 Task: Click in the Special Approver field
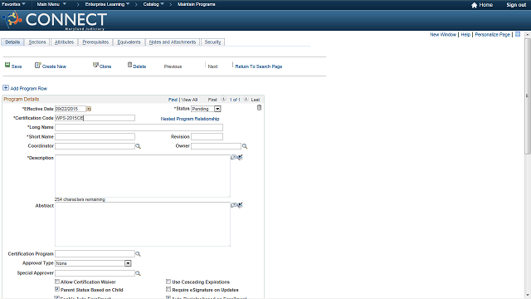pos(95,273)
